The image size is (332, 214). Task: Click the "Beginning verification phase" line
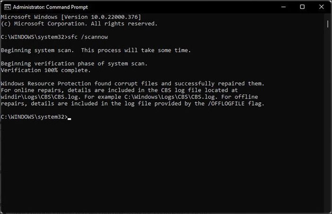pos(74,63)
